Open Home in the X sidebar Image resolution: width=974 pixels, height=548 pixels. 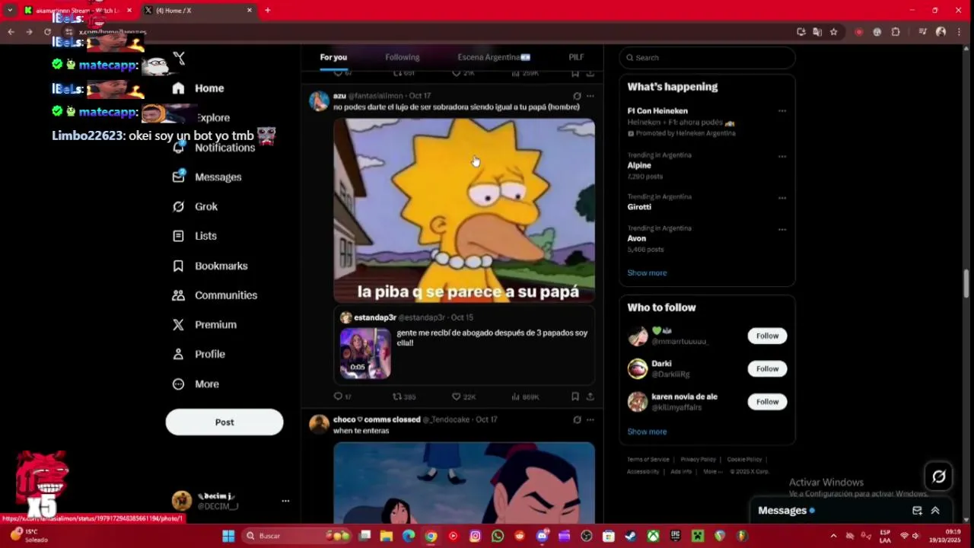click(199, 88)
